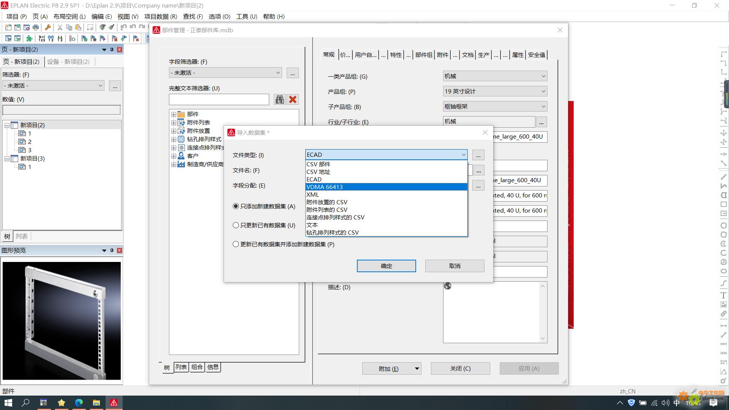This screenshot has height=410, width=729.
Task: Clear the full text filter with the red X
Action: coord(293,99)
